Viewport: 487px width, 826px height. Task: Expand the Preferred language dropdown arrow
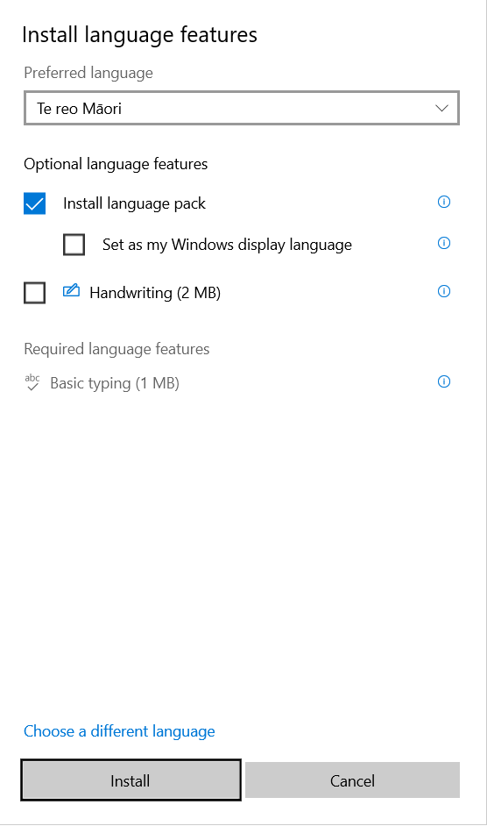coord(441,109)
